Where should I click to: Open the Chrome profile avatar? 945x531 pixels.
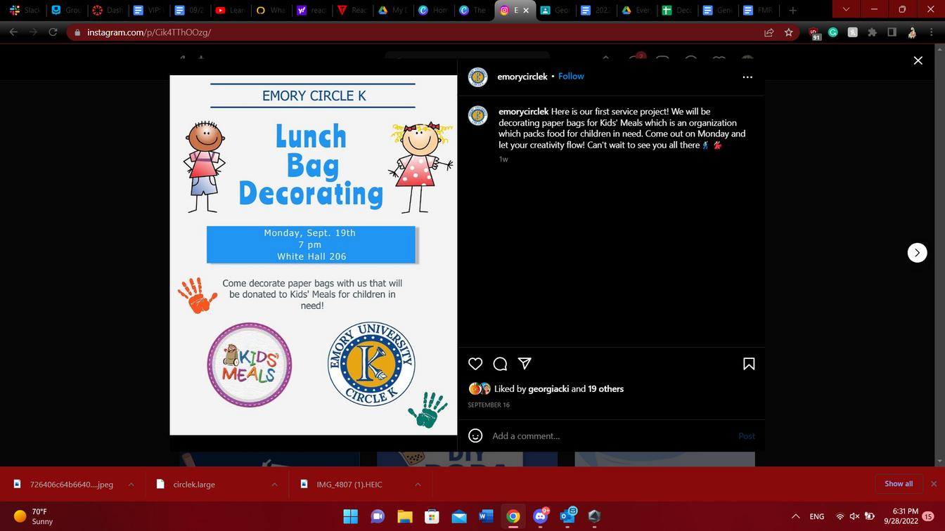(912, 32)
